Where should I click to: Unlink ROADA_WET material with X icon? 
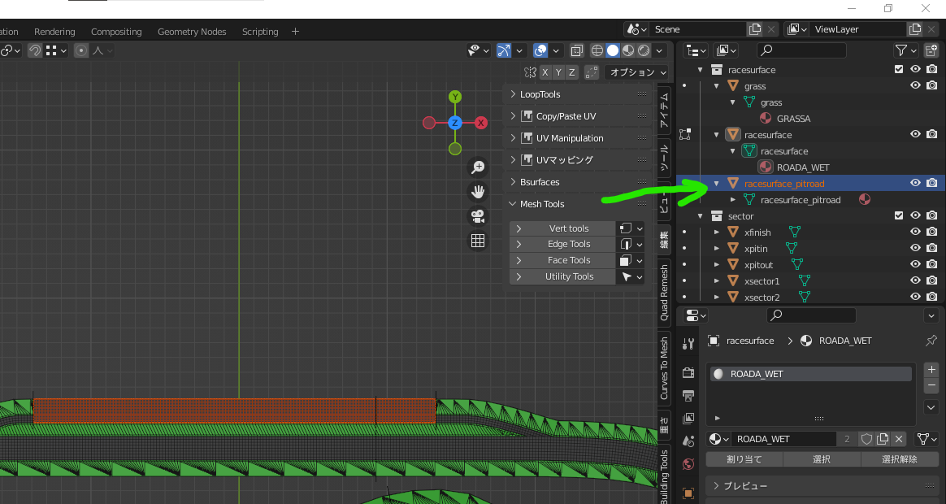pyautogui.click(x=899, y=439)
